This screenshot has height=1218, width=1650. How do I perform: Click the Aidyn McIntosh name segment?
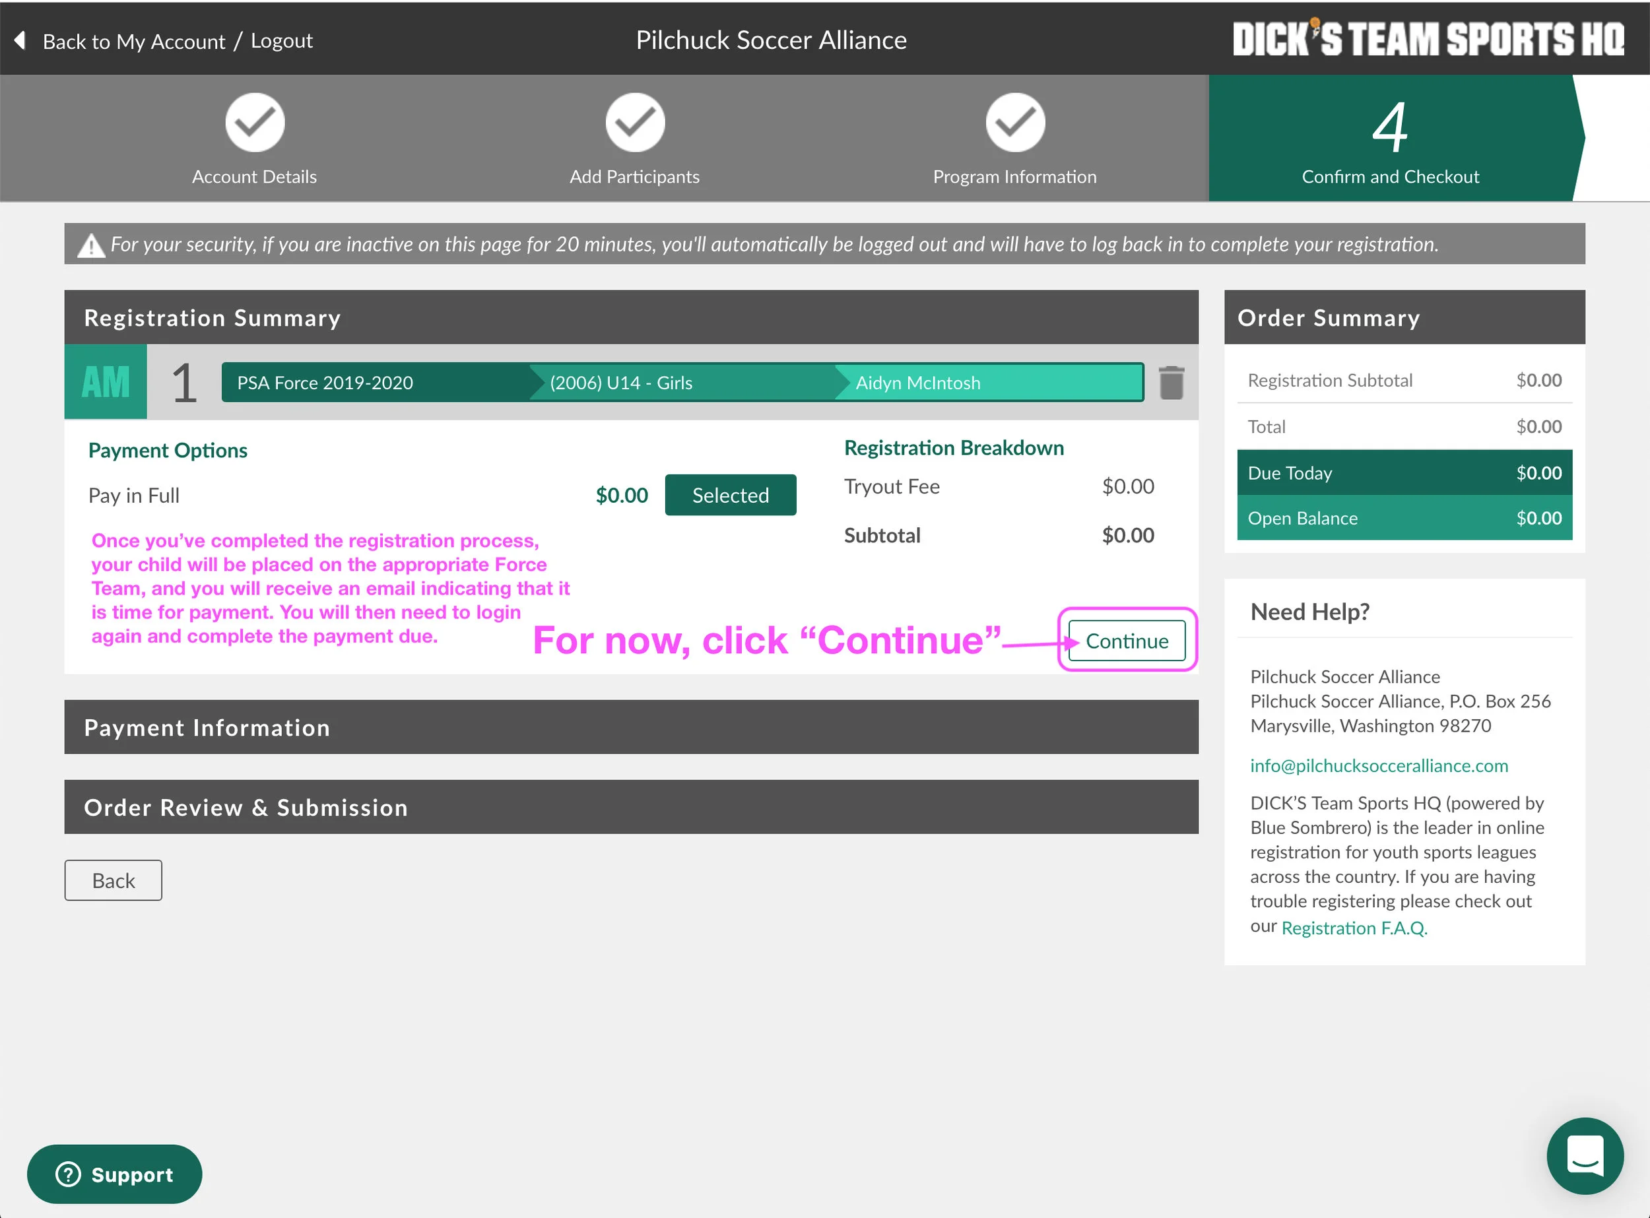pyautogui.click(x=989, y=383)
